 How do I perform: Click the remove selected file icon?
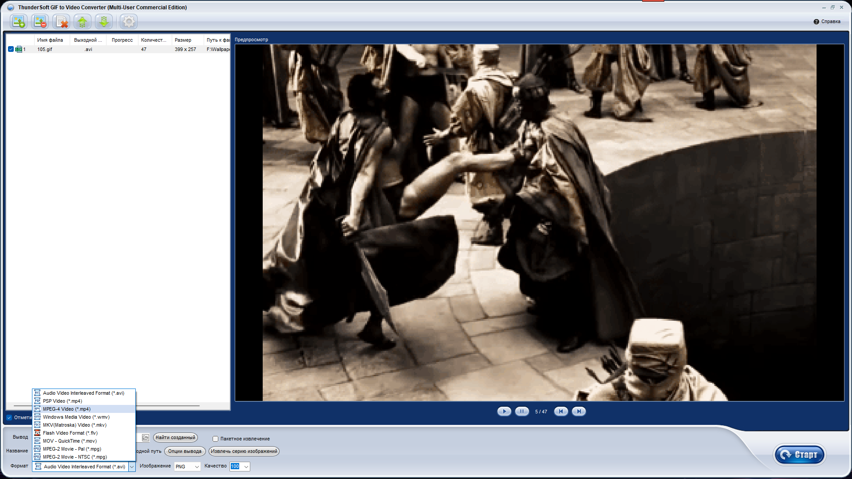(40, 21)
